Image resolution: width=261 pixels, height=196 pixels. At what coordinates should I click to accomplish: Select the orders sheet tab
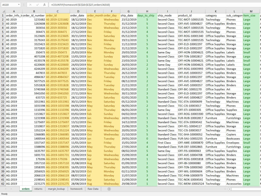pyautogui.click(x=26, y=189)
